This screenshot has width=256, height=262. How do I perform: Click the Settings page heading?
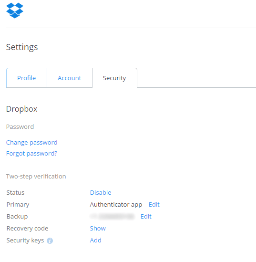click(22, 47)
